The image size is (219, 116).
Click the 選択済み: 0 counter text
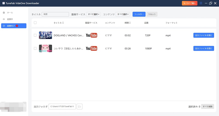tap(194, 106)
